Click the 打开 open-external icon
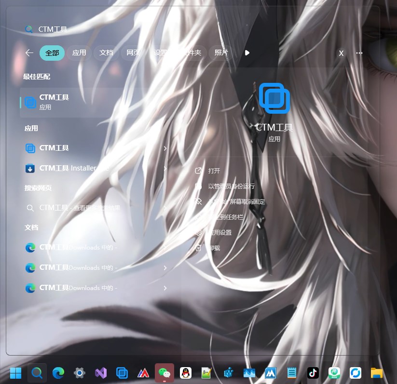 pos(198,171)
